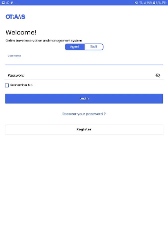Tap the Welcome! heading

click(21, 32)
